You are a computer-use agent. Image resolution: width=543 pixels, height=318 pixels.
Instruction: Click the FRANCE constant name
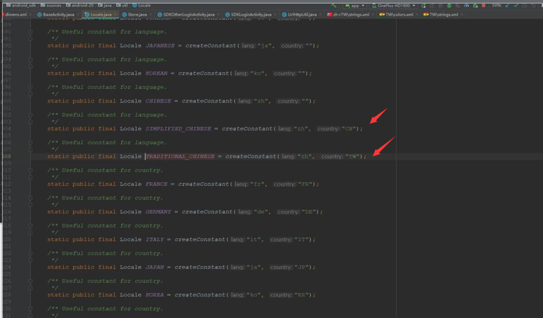pos(156,184)
